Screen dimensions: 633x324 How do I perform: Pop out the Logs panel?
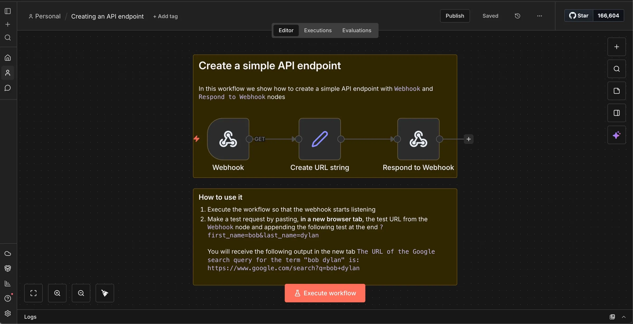(x=612, y=317)
